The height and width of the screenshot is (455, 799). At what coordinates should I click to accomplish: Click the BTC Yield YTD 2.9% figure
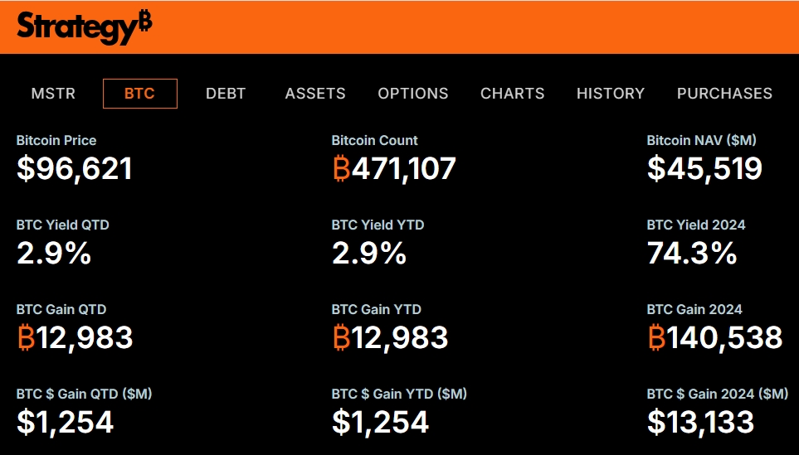click(x=369, y=254)
